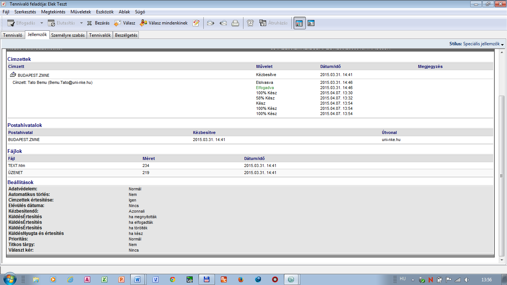Viewport: 507px width, 285px height.
Task: Open the Elfogadás dropdown arrow
Action: 42,23
